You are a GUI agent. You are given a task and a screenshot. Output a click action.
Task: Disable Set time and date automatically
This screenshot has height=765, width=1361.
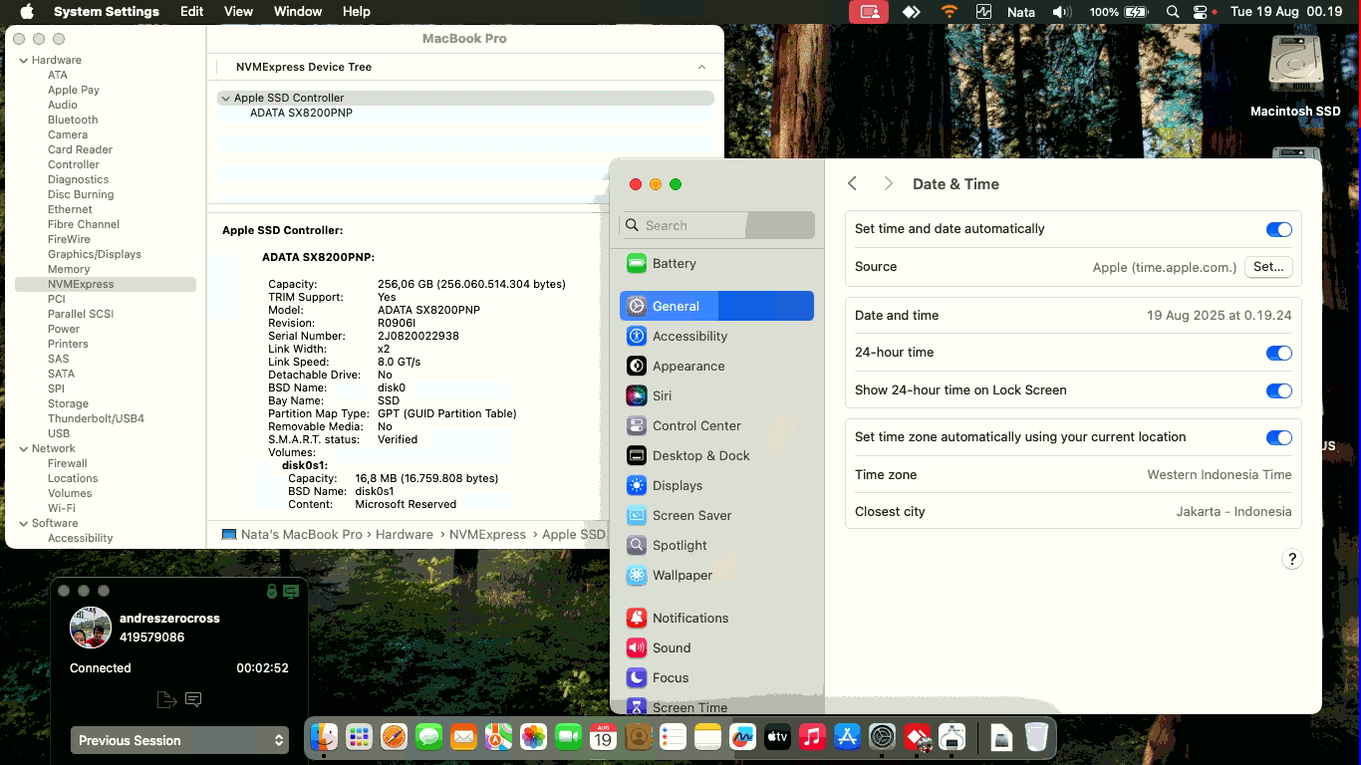pyautogui.click(x=1278, y=229)
